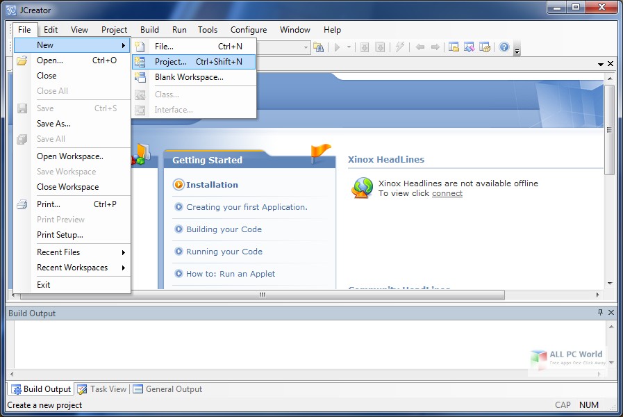The image size is (623, 417).
Task: Open the Window menu
Action: [294, 30]
